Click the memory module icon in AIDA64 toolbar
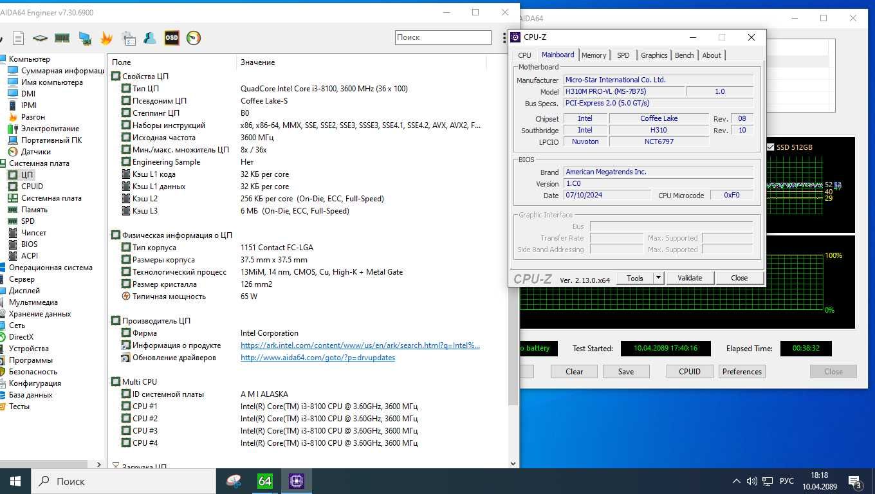This screenshot has height=494, width=875. pos(62,38)
